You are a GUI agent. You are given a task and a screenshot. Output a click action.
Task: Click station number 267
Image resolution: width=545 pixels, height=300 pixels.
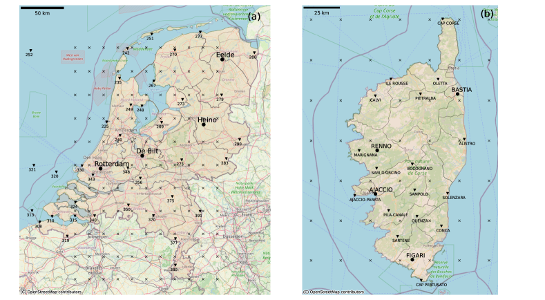[152, 86]
